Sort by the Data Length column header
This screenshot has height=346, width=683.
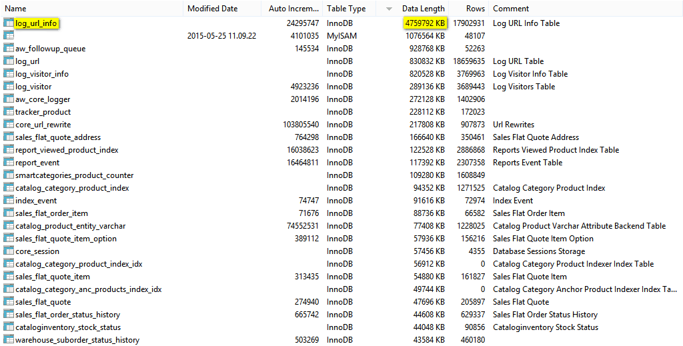(424, 9)
